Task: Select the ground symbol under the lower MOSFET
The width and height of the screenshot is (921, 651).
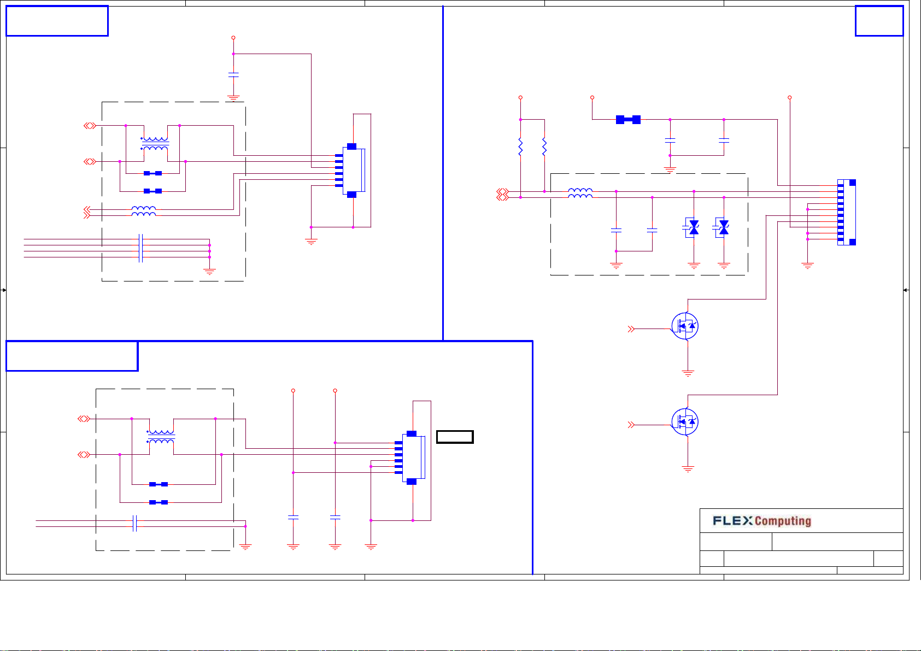Action: pyautogui.click(x=688, y=469)
